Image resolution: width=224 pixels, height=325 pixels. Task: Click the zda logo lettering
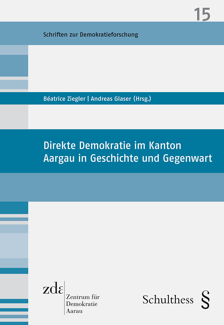53,288
